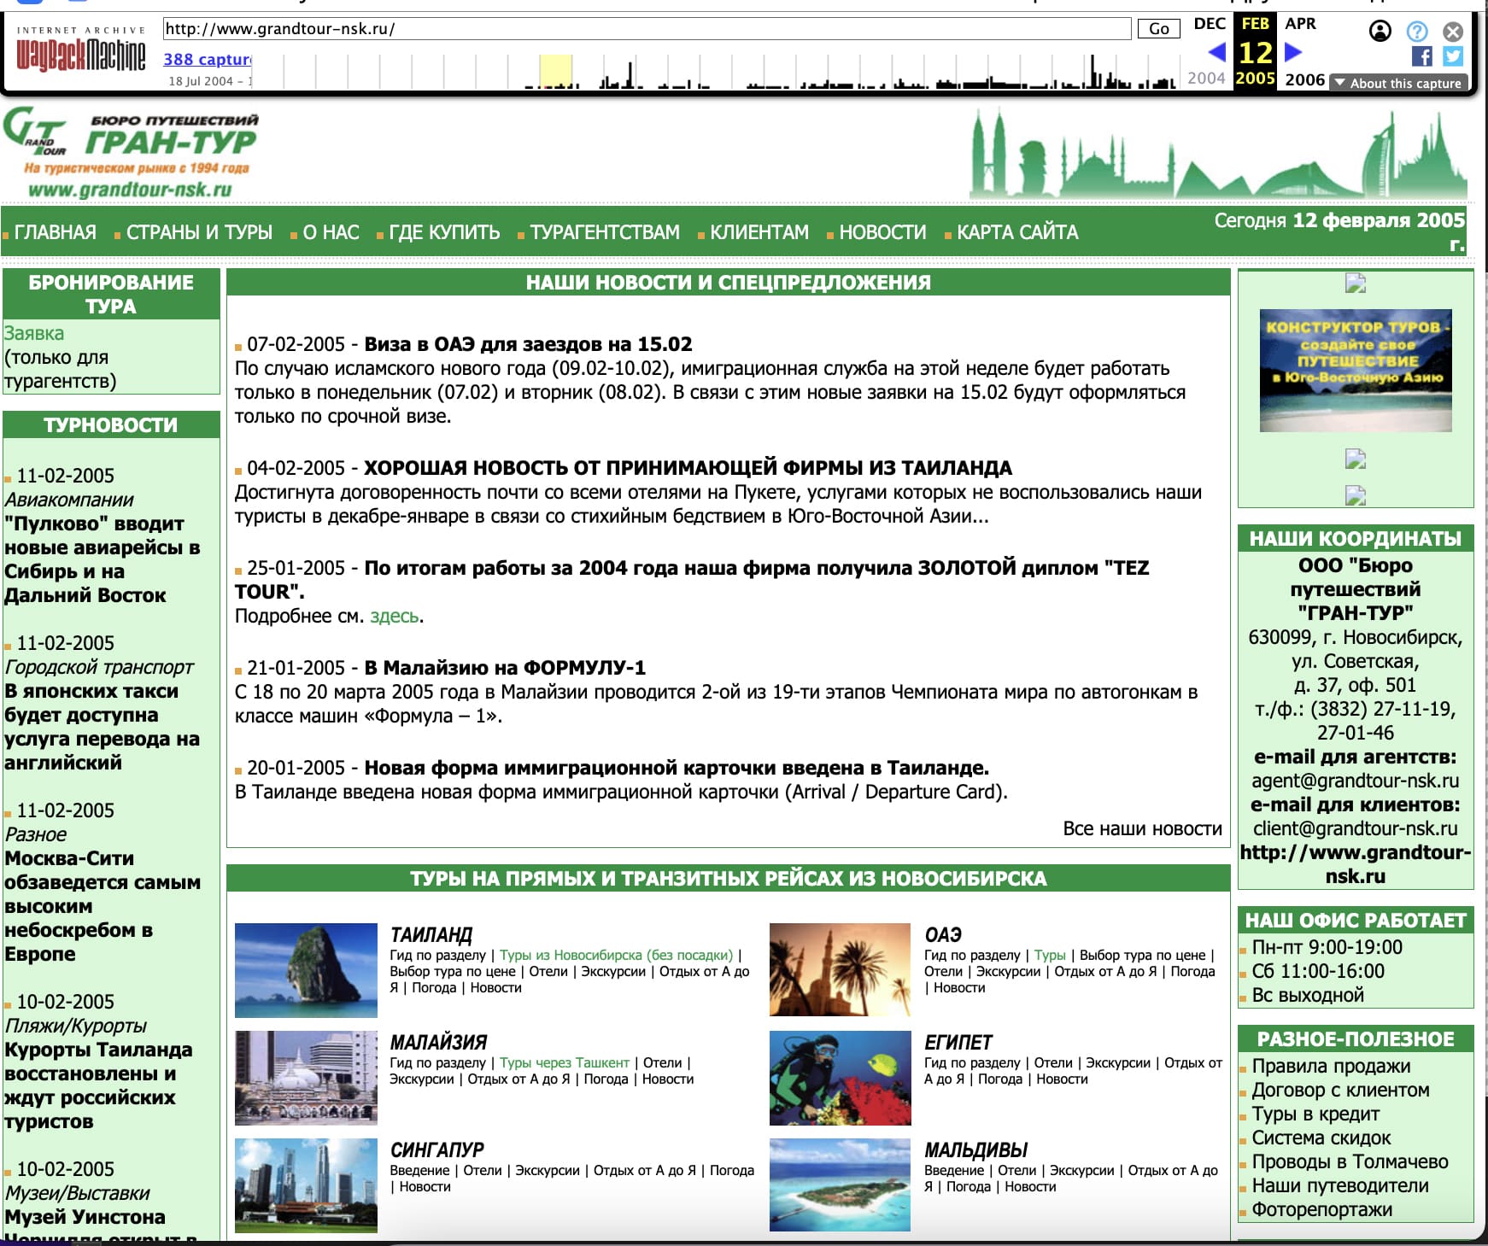Expand About this capture dropdown
This screenshot has height=1246, width=1488.
[1398, 83]
